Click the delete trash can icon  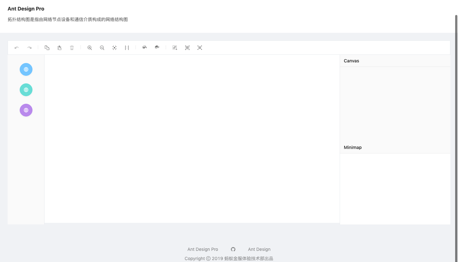point(72,48)
